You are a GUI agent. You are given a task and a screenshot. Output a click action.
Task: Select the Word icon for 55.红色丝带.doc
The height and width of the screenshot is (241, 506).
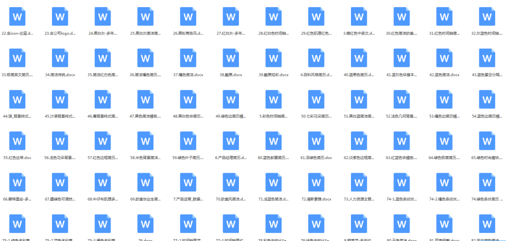click(17, 141)
